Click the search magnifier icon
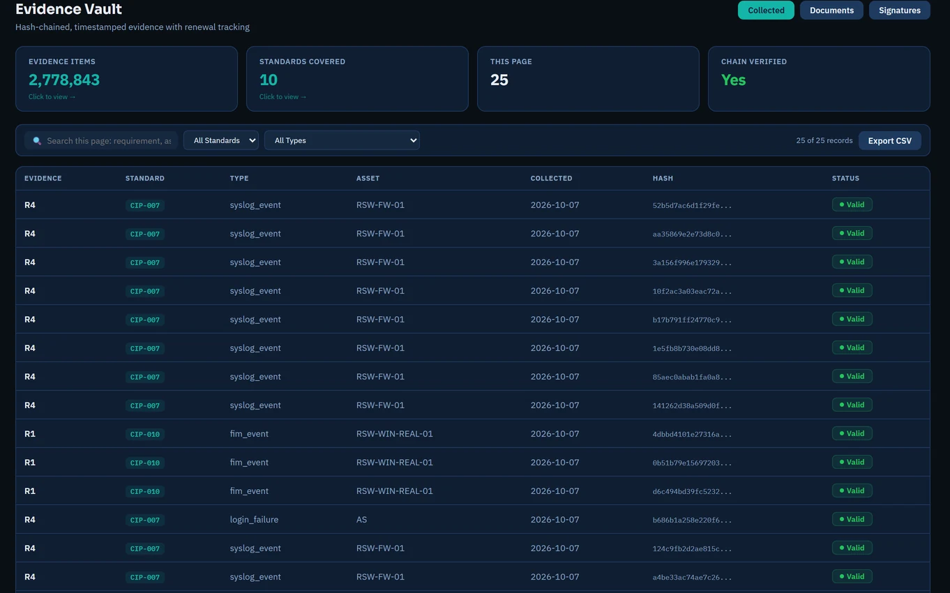The width and height of the screenshot is (950, 593). click(x=37, y=141)
